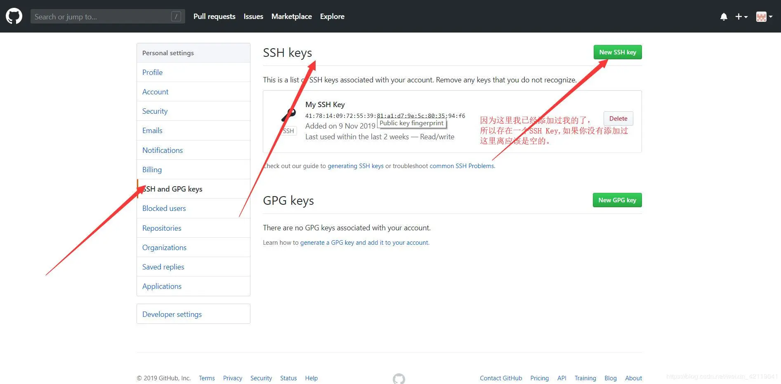Open the Status footer link
The width and height of the screenshot is (781, 384).
288,378
